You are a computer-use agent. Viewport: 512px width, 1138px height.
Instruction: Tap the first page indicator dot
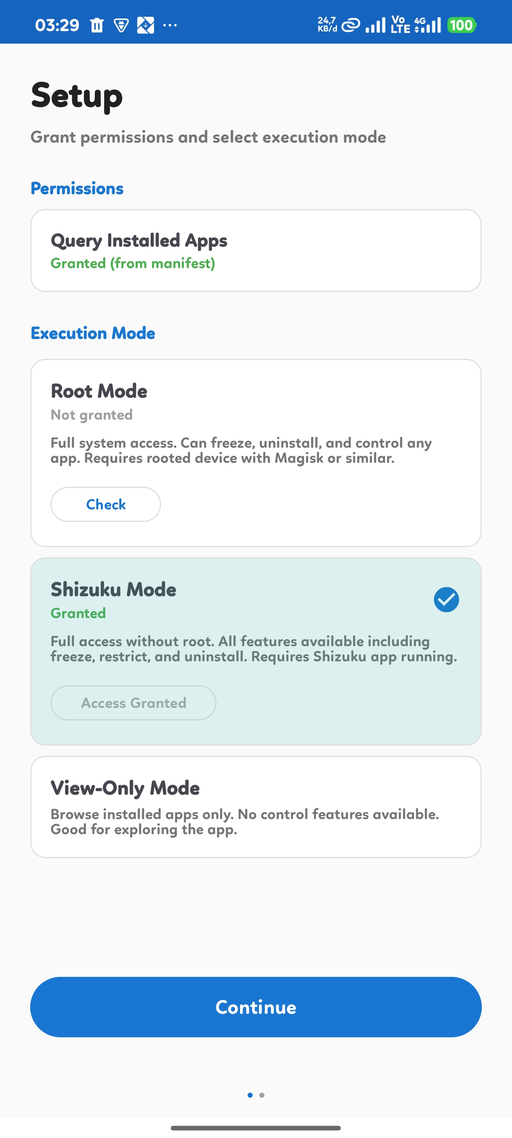(x=250, y=1095)
